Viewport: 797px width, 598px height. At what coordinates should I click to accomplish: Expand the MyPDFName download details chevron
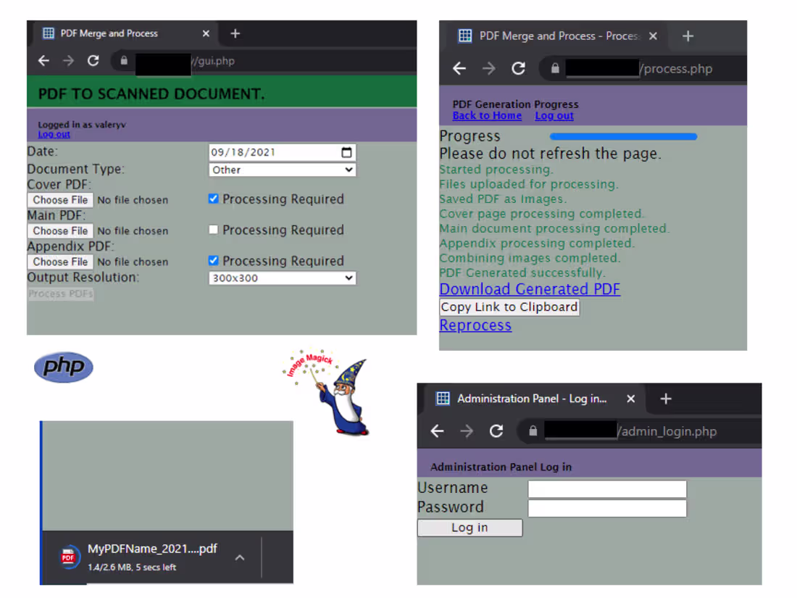coord(239,558)
